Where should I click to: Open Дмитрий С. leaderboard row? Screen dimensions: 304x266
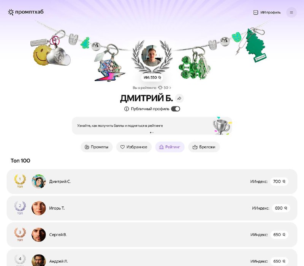[152, 182]
